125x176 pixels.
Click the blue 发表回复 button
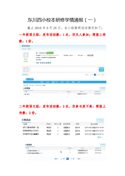pos(101,69)
